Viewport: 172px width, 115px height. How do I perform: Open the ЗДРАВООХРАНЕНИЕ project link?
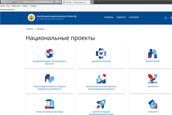(x=101, y=61)
